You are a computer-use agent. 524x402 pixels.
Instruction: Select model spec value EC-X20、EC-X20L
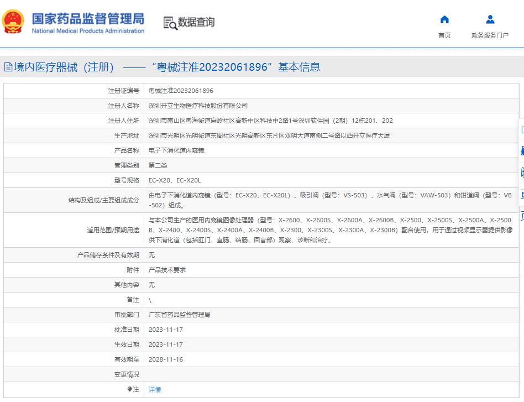[175, 180]
